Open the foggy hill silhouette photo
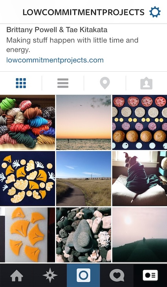The image size is (167, 287). [x=140, y=235]
